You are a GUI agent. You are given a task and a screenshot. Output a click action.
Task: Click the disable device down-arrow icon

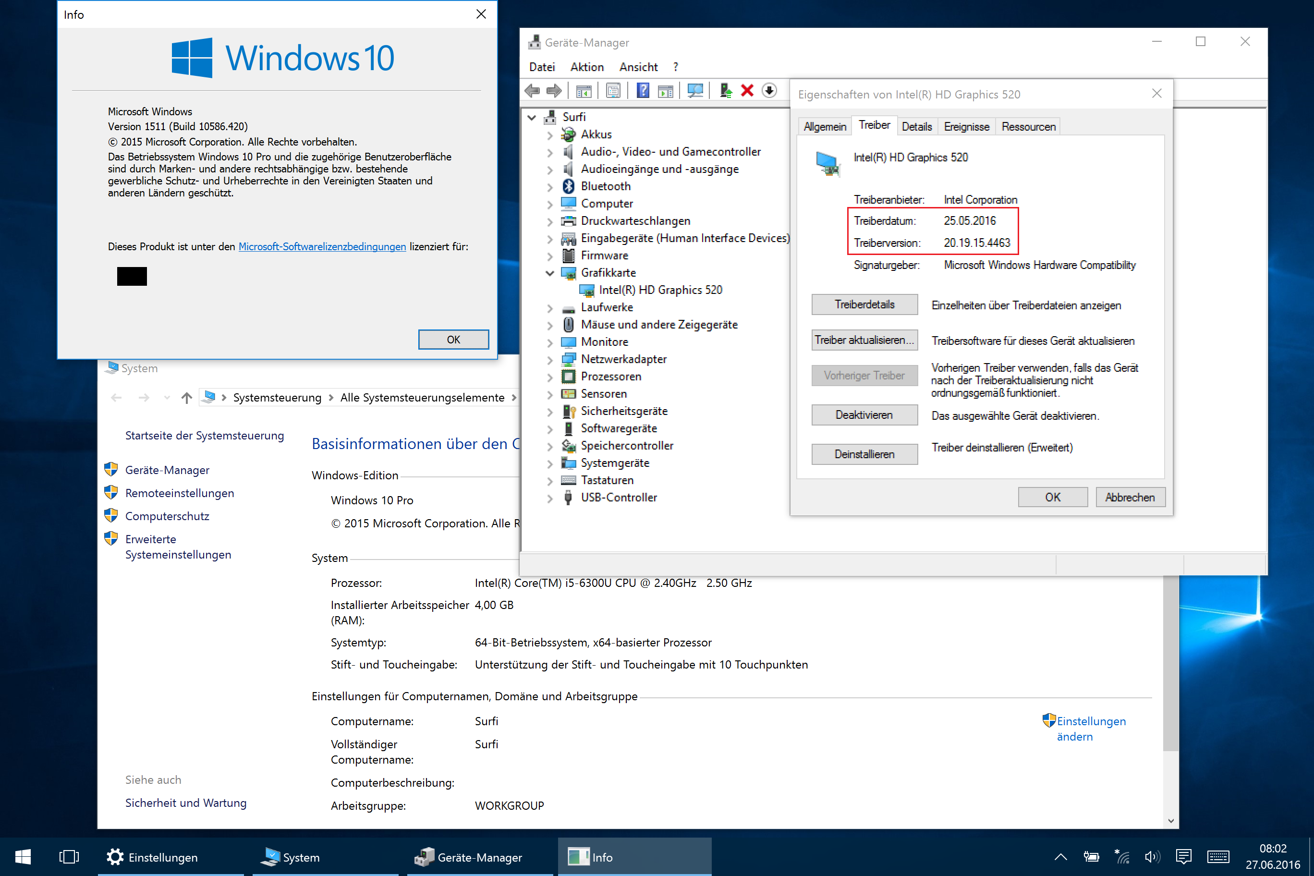click(769, 90)
